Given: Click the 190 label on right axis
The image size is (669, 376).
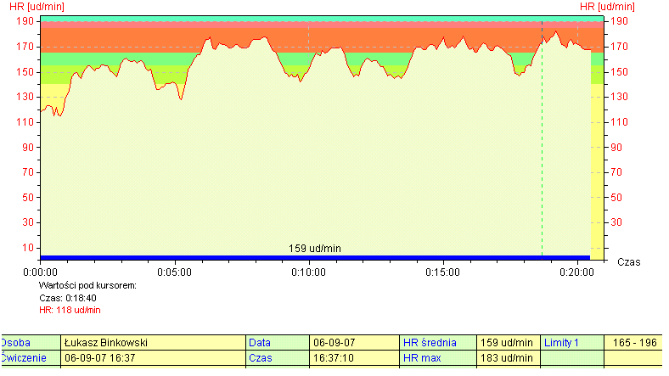Looking at the screenshot, I should [x=619, y=21].
